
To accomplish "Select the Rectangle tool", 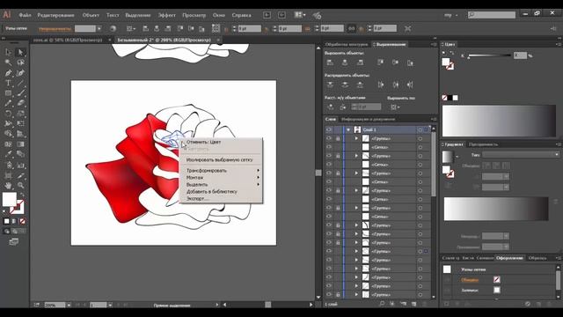I will coord(8,92).
